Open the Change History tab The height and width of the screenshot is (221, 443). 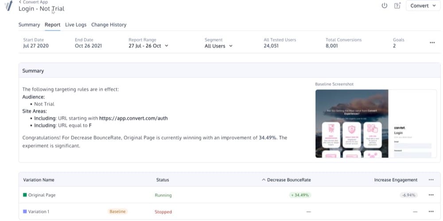click(109, 25)
